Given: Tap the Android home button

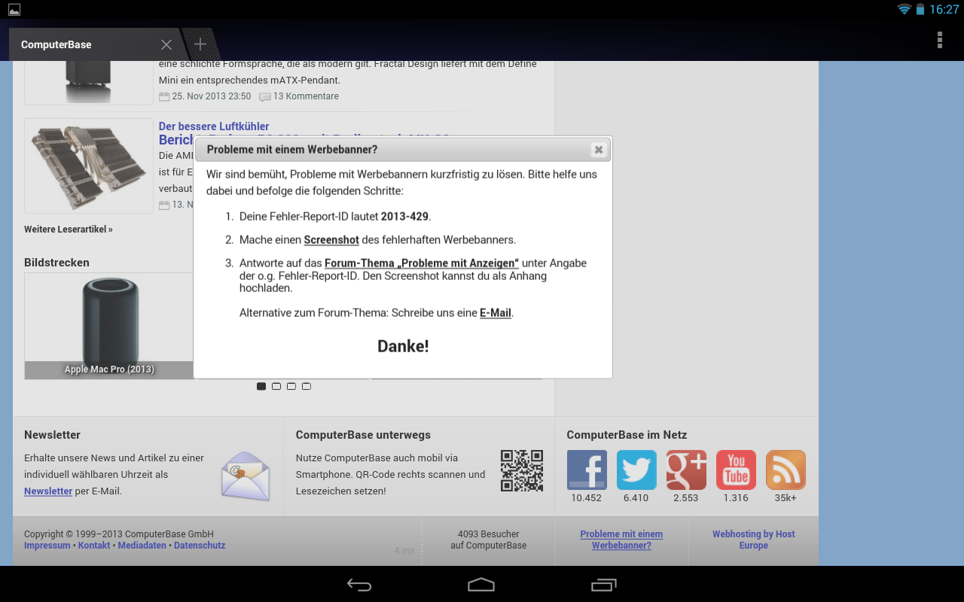Looking at the screenshot, I should pyautogui.click(x=481, y=585).
